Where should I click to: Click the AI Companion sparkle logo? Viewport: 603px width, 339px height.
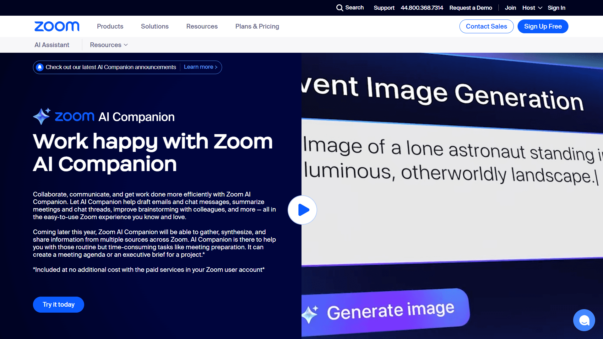(42, 116)
